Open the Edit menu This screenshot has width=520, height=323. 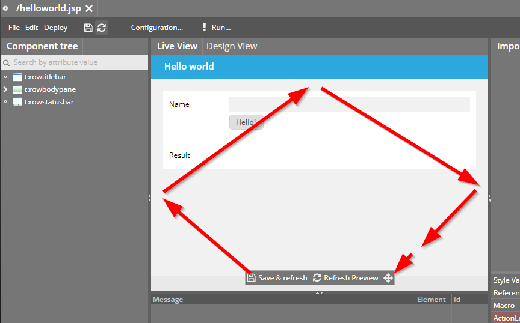coord(31,28)
